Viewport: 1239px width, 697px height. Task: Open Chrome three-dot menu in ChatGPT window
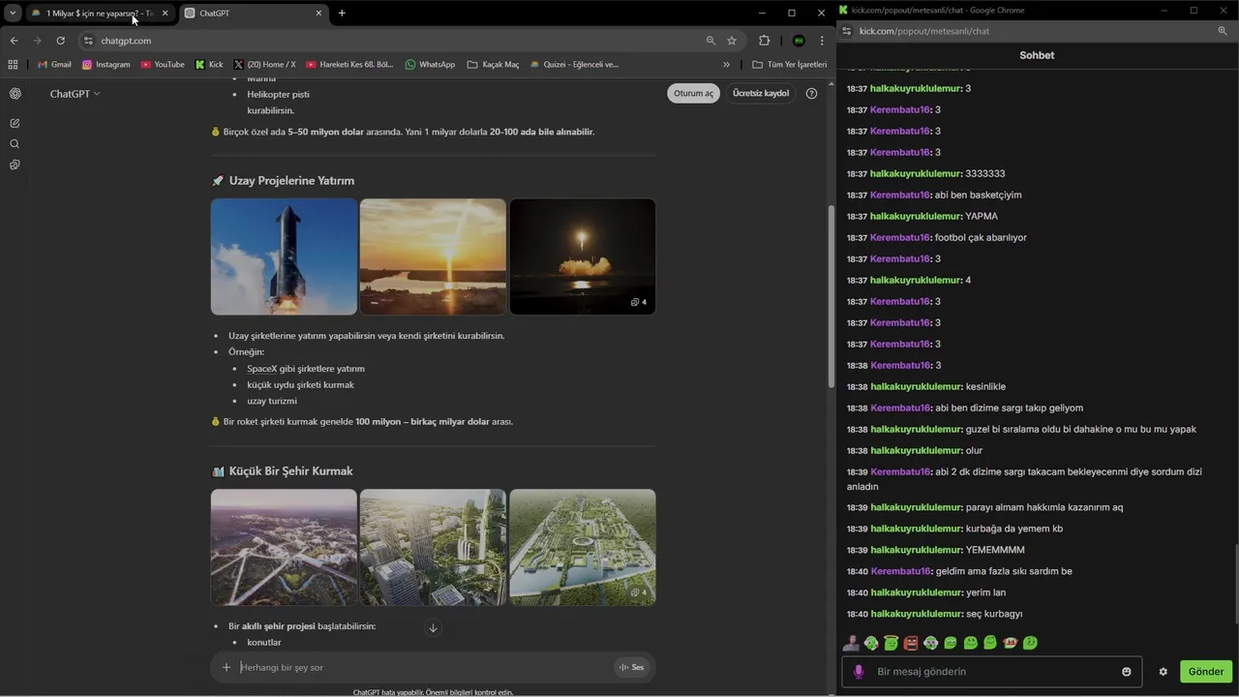tap(822, 41)
